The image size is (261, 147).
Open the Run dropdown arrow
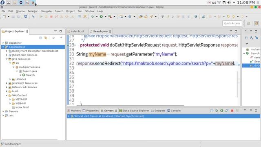tap(105, 16)
